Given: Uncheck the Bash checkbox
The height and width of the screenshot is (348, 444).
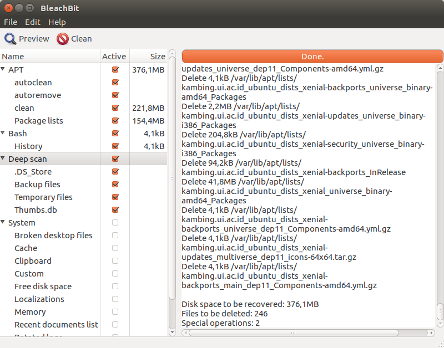Looking at the screenshot, I should pos(115,133).
